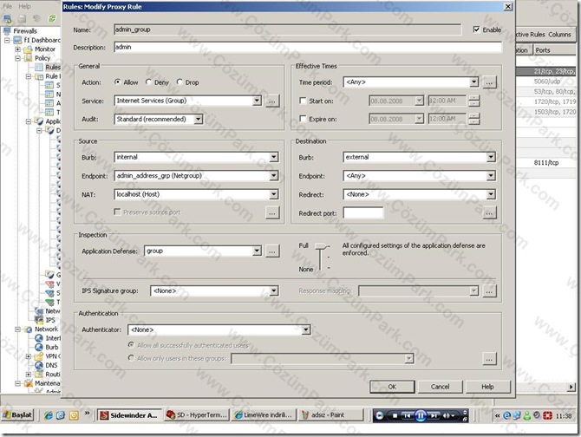Open the time period browse button
Viewport: 581px width, 437px height.
click(489, 82)
